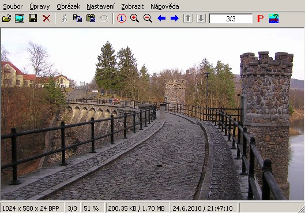Click the window resize grip in the status bar corner
This screenshot has width=305, height=213.
tap(302, 210)
